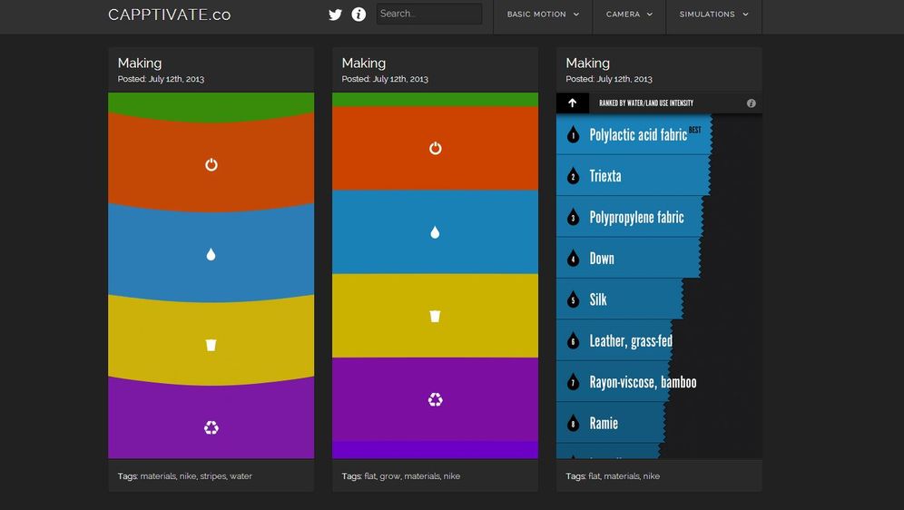Open the 'stripes' tag link
Screen dimensions: 904x510
click(212, 476)
